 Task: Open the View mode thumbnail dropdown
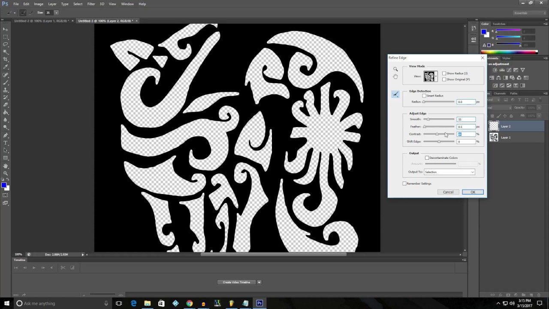click(x=436, y=77)
